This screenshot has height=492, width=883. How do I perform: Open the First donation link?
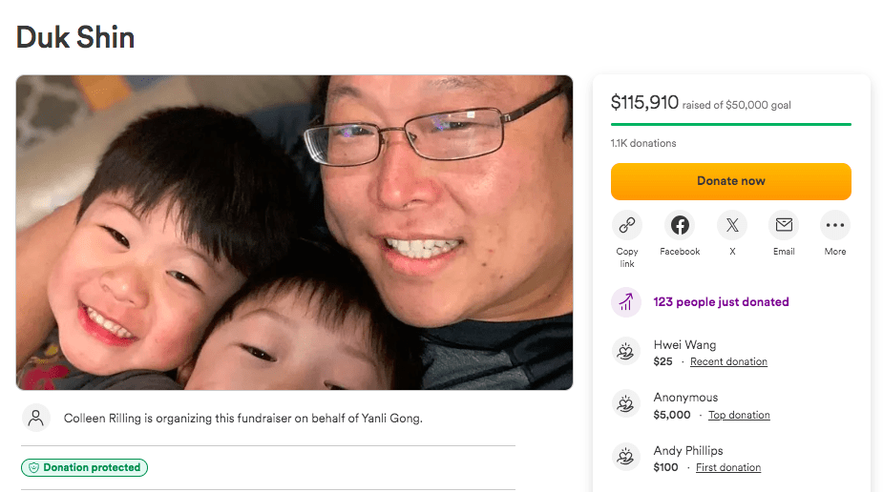[728, 468]
